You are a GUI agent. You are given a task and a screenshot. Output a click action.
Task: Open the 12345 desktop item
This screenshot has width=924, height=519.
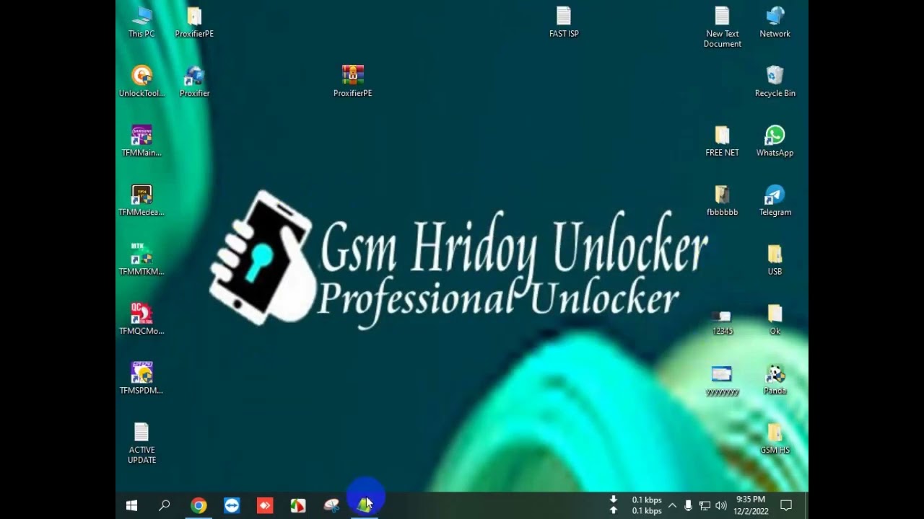point(722,321)
